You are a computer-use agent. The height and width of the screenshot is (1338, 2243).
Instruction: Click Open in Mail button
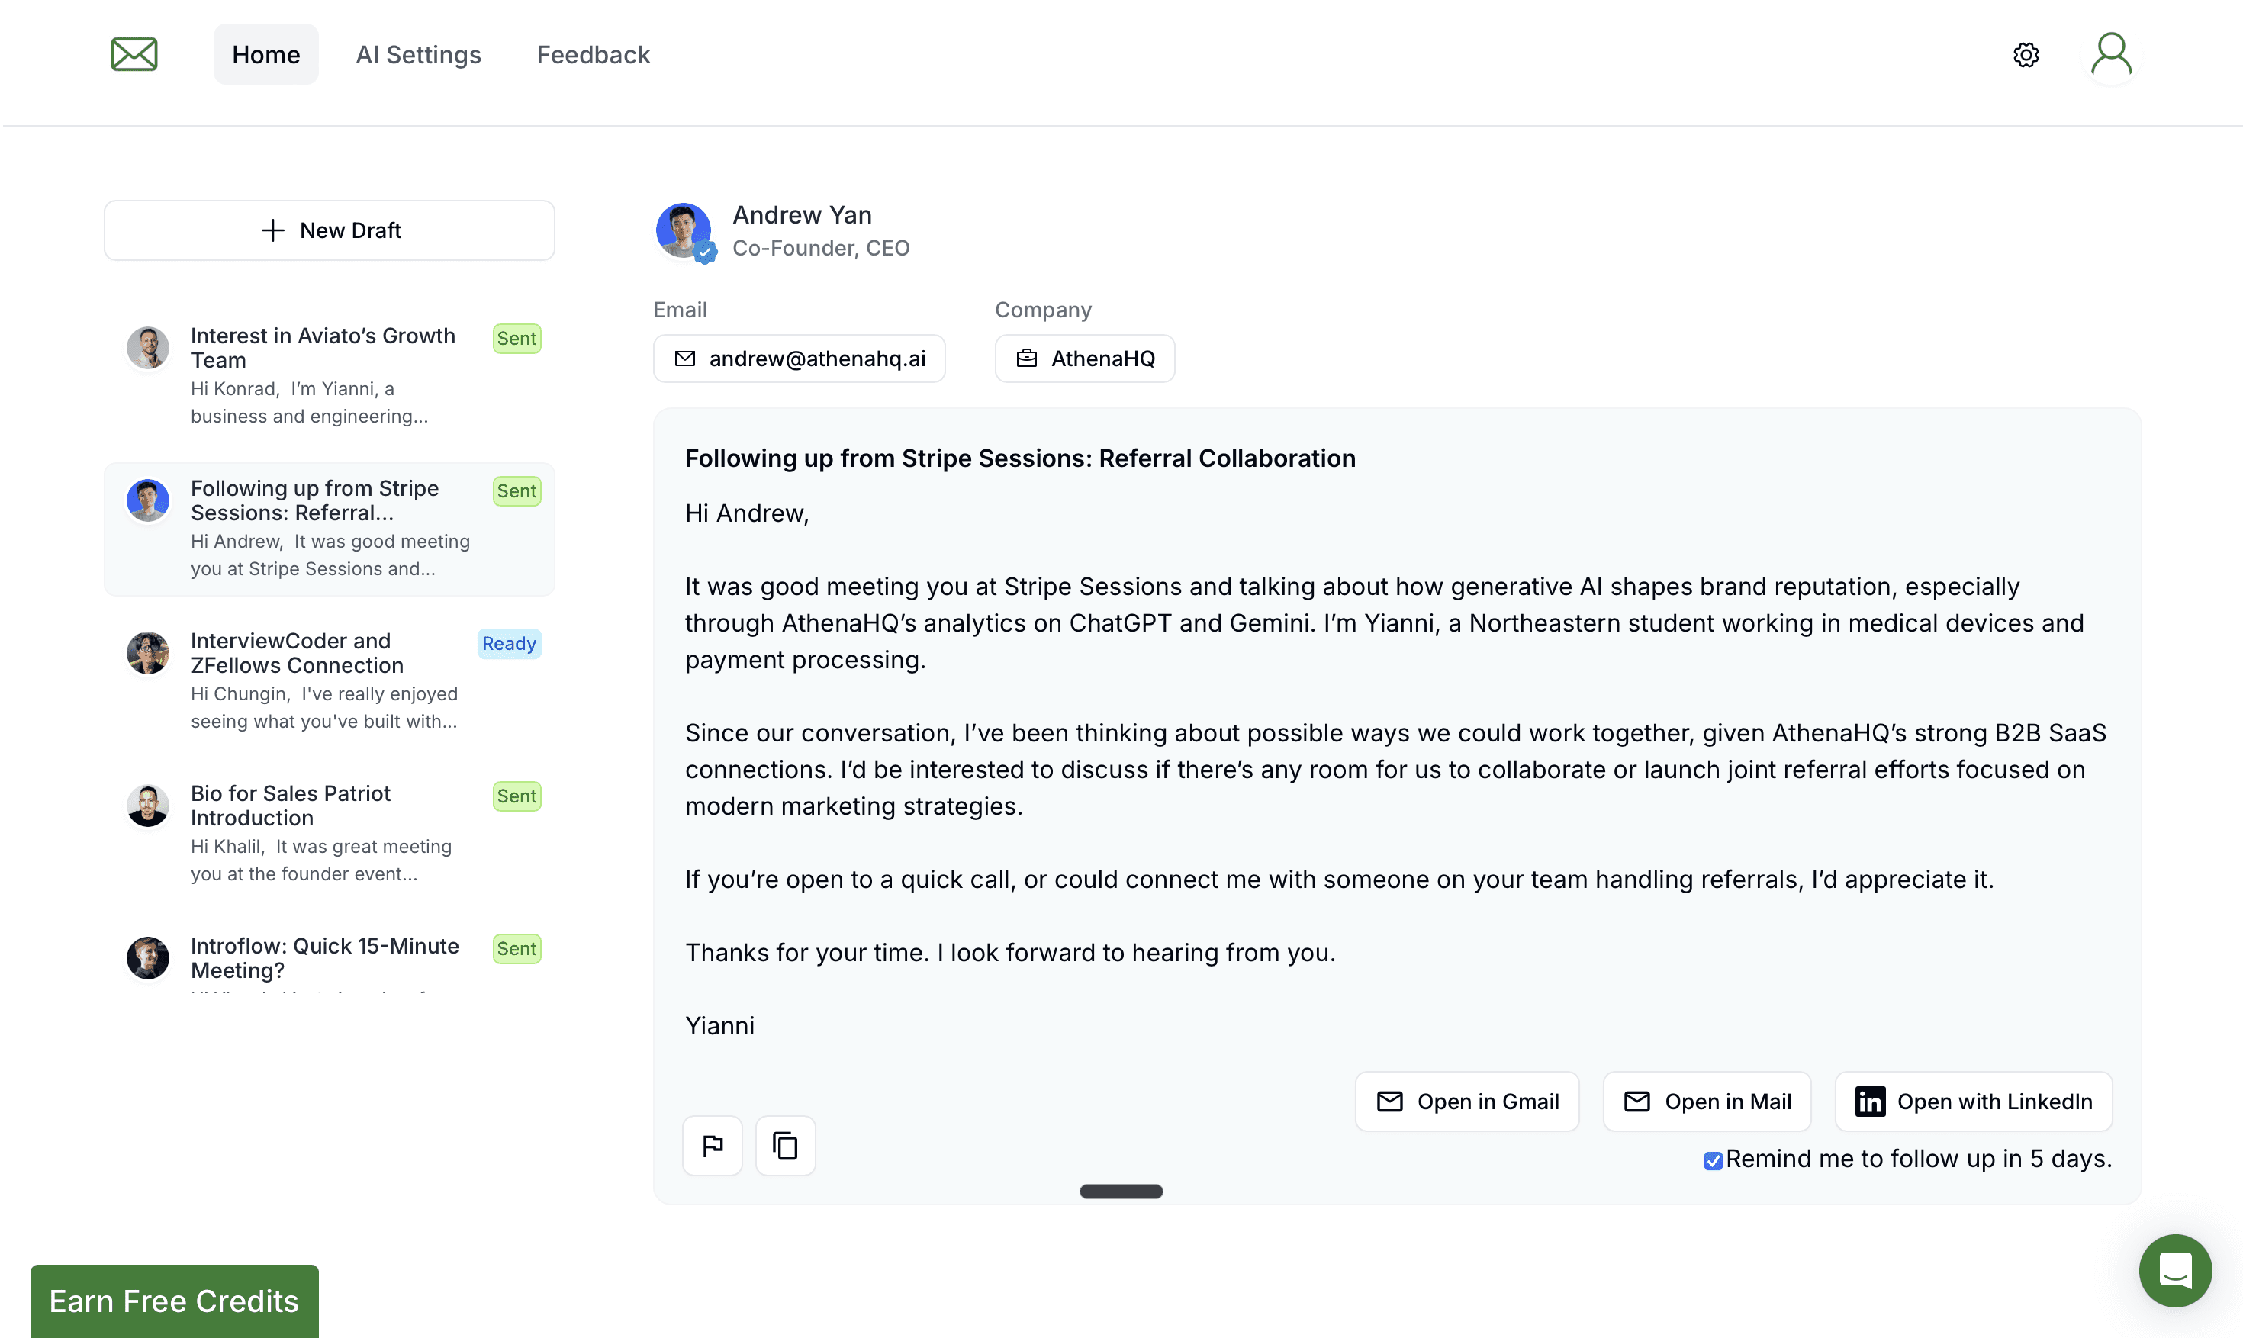tap(1707, 1101)
